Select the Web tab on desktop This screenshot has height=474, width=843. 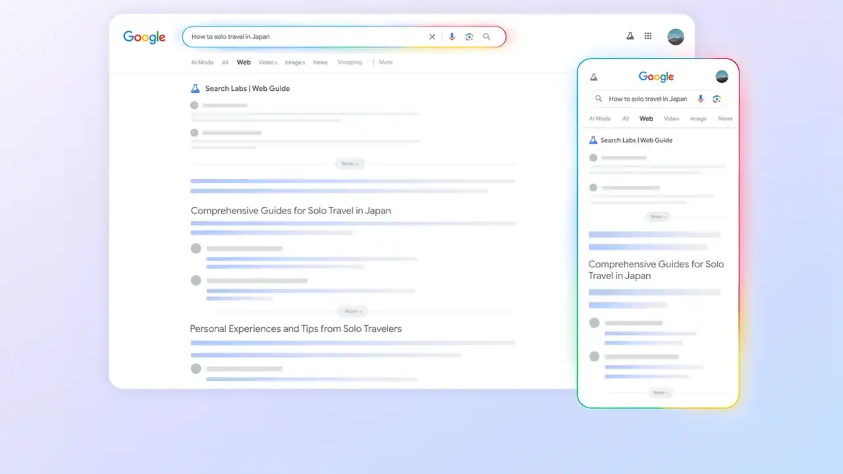244,63
